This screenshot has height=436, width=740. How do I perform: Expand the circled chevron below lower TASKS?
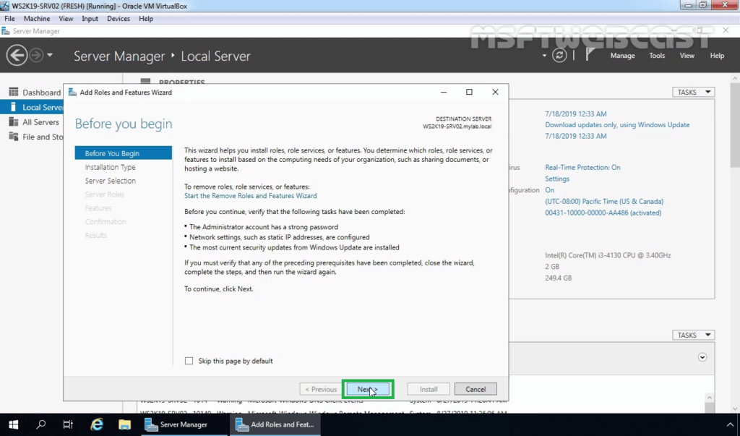702,357
